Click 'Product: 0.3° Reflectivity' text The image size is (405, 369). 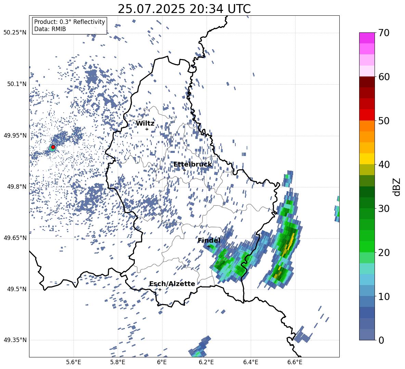[x=69, y=22]
